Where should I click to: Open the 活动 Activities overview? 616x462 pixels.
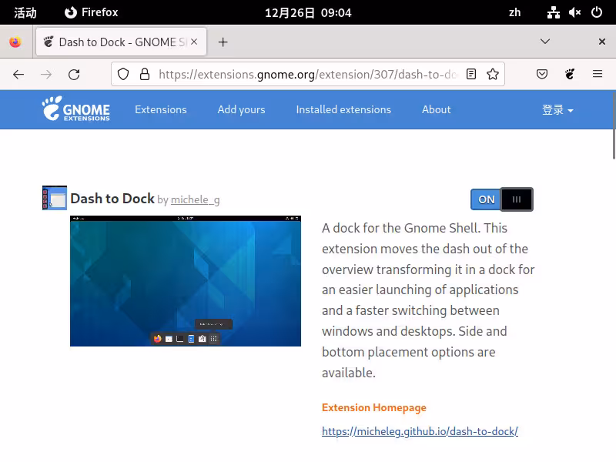click(25, 12)
